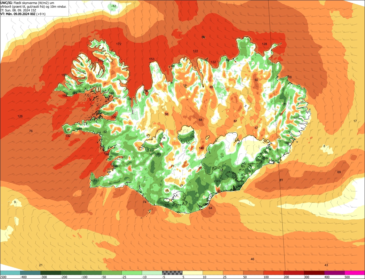
Task: Click the map value '58' in the northwest interior
Action: click(x=167, y=114)
